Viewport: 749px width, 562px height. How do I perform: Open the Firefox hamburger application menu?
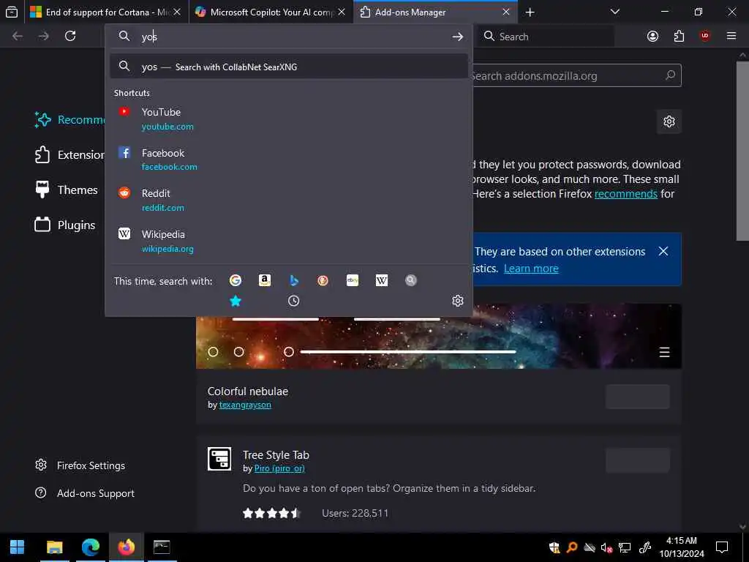(x=731, y=36)
